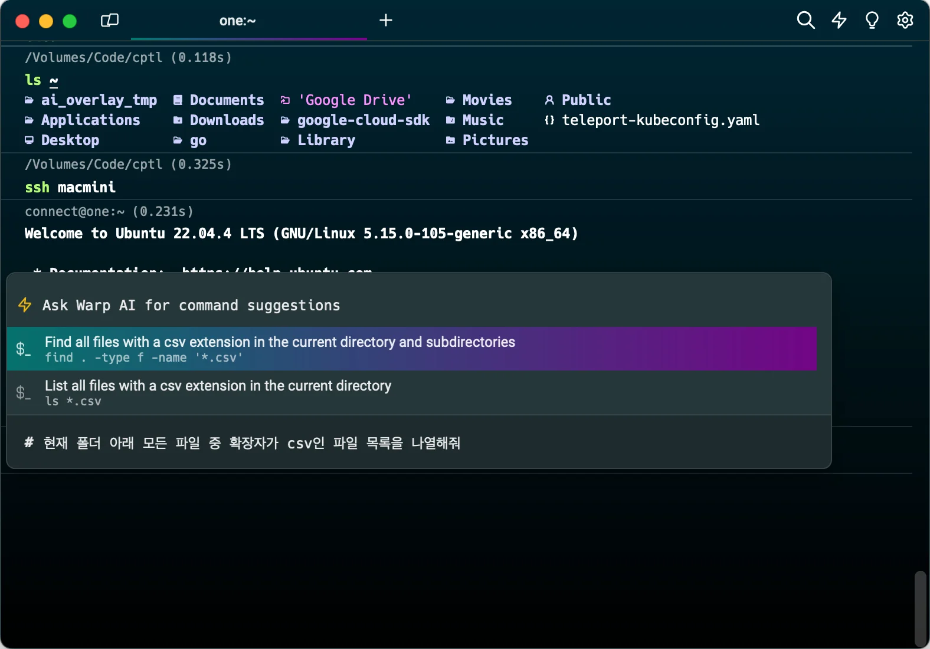This screenshot has width=930, height=649.
Task: Click the prompt icon of the find suggestion
Action: tap(23, 349)
